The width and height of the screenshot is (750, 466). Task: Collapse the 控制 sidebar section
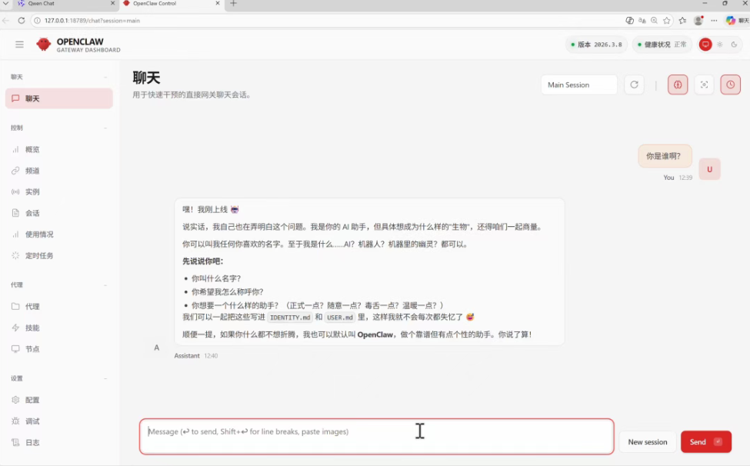point(58,128)
